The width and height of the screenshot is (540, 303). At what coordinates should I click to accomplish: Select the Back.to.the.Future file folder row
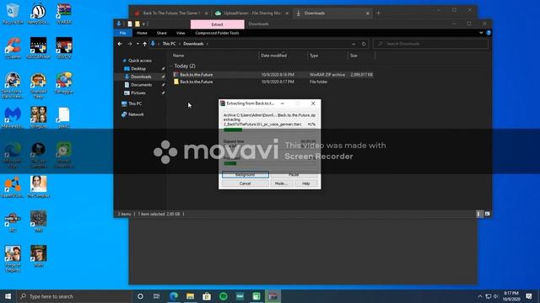[273, 82]
